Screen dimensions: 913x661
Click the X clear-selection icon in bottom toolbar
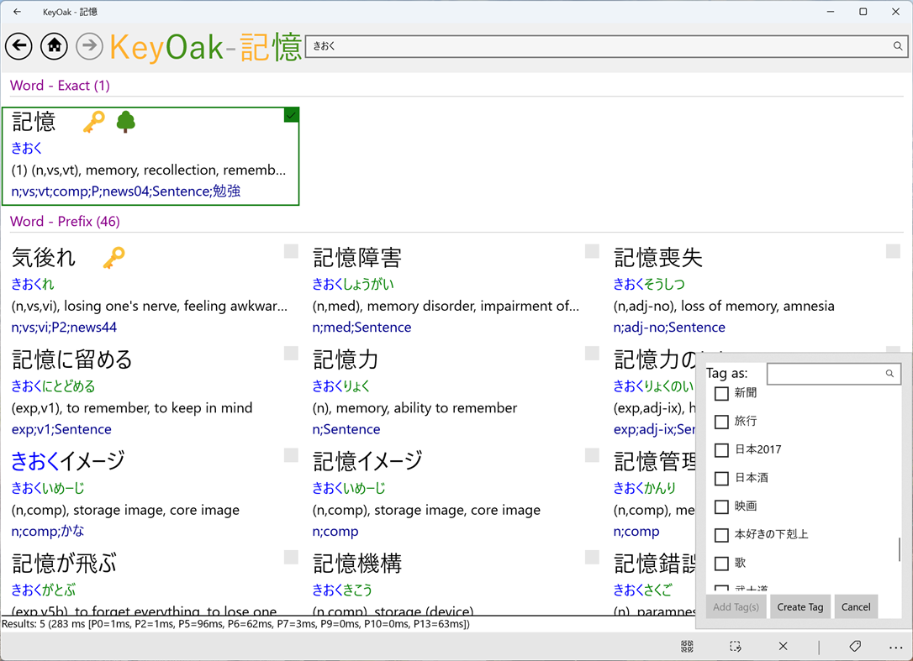[783, 646]
